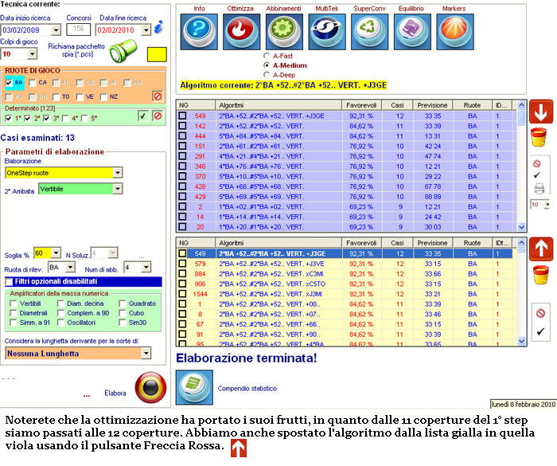The height and width of the screenshot is (466, 557).
Task: Enable the VE wheel checkbox
Action: click(80, 96)
